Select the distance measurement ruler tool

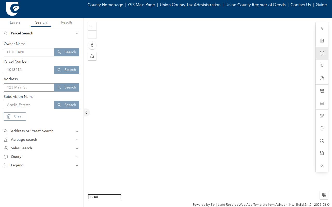click(322, 103)
